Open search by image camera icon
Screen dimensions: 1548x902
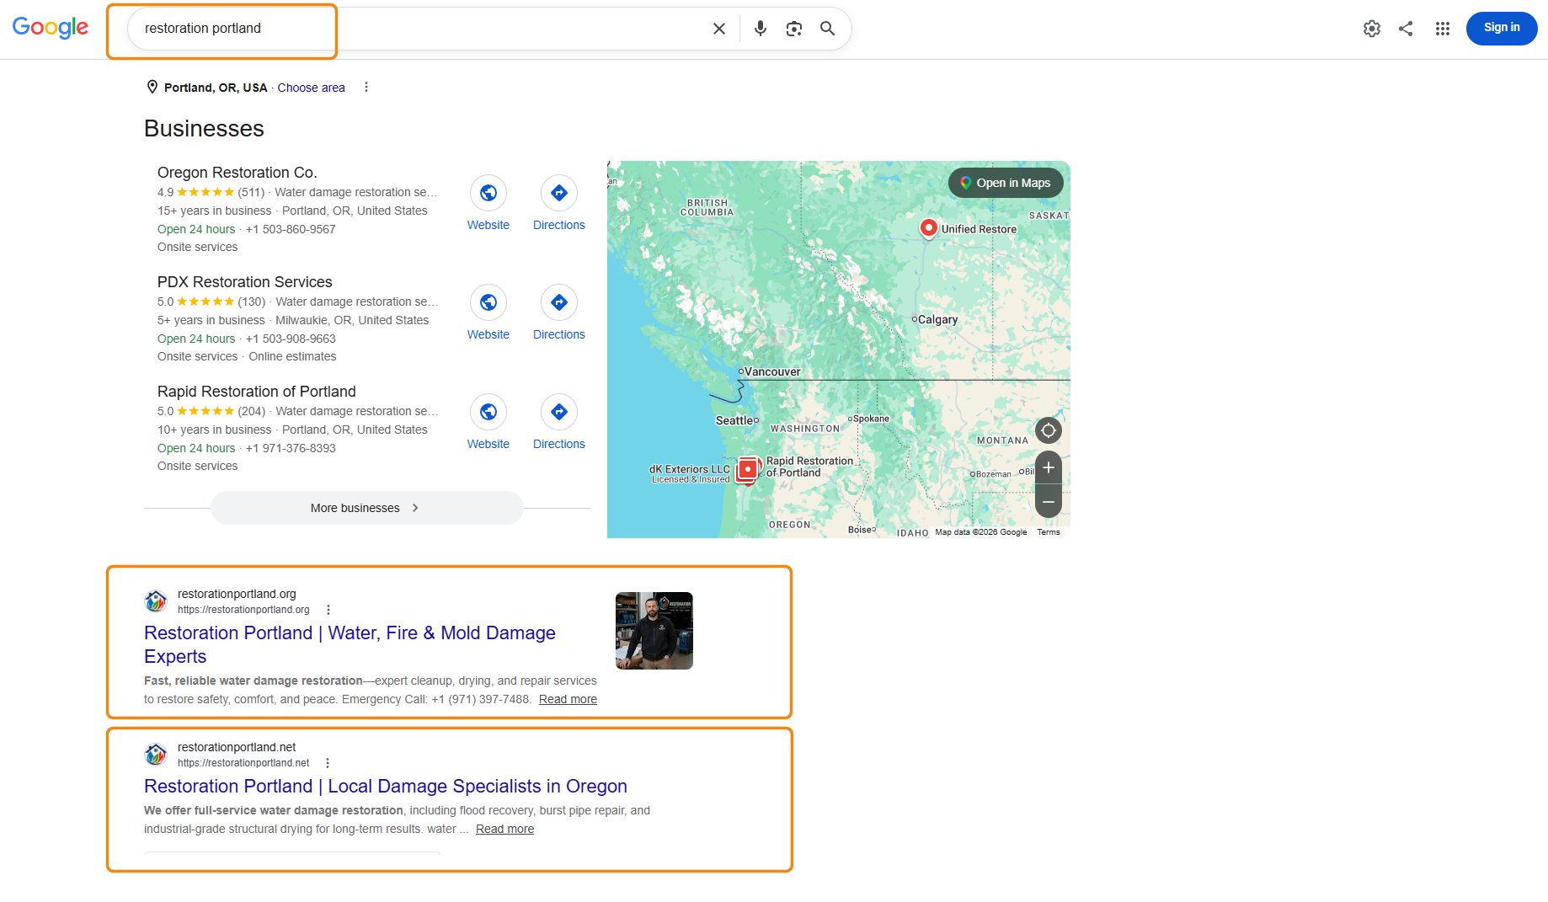[x=794, y=29]
